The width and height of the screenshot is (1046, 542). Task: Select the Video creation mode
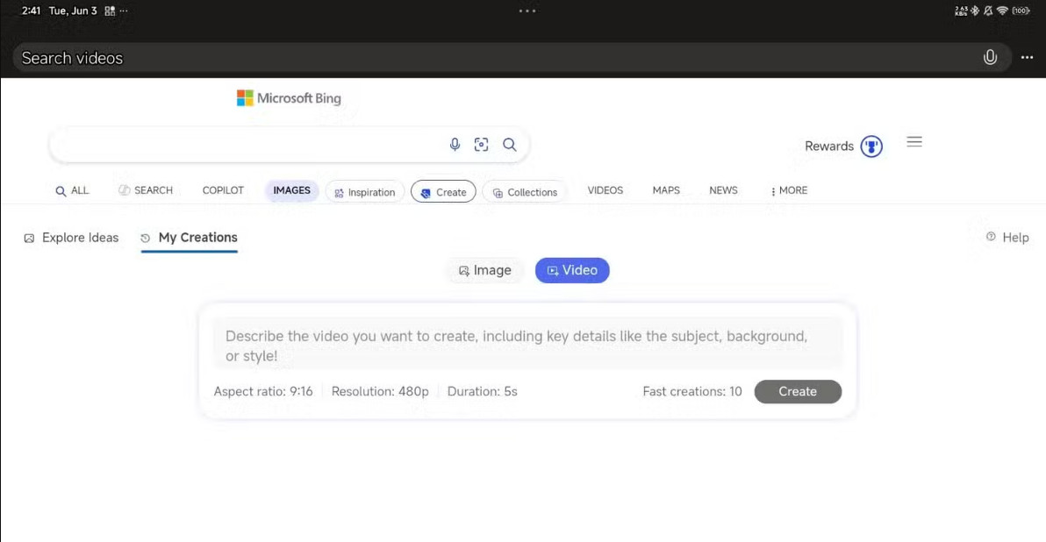(x=571, y=270)
